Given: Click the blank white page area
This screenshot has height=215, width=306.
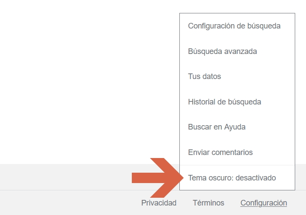Looking at the screenshot, I should coord(86,78).
